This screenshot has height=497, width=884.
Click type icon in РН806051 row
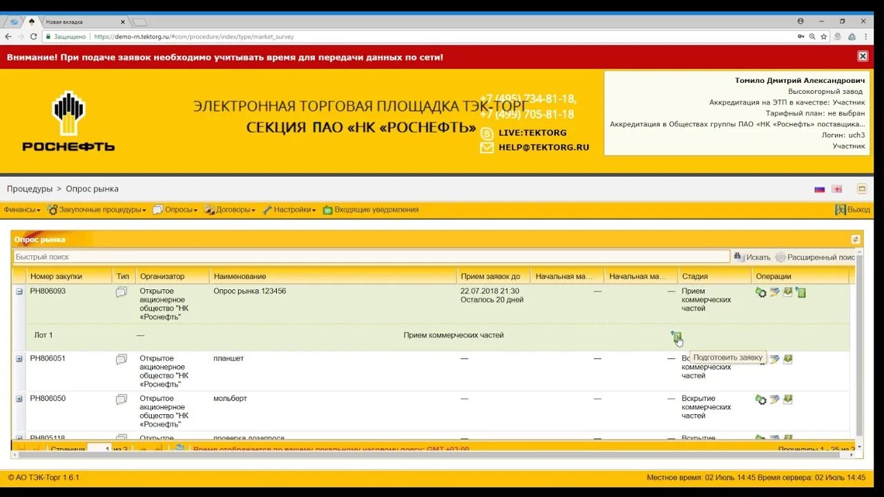[122, 359]
